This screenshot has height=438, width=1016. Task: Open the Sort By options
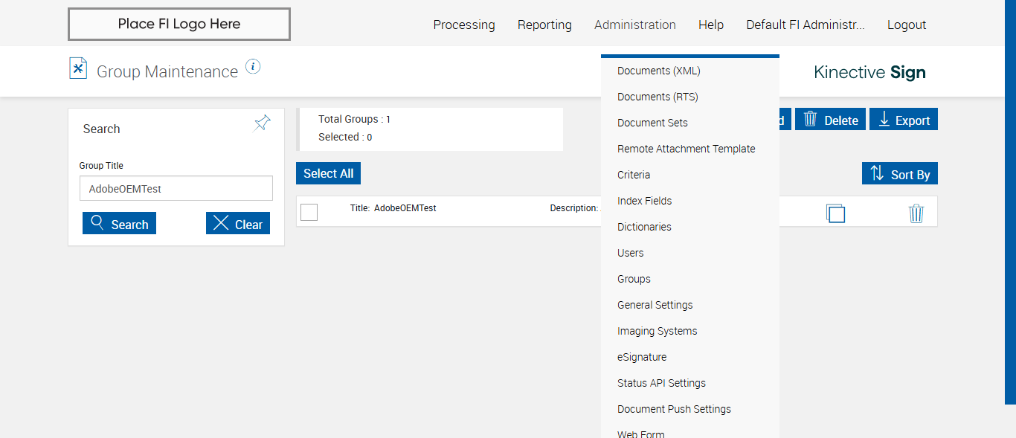[900, 174]
